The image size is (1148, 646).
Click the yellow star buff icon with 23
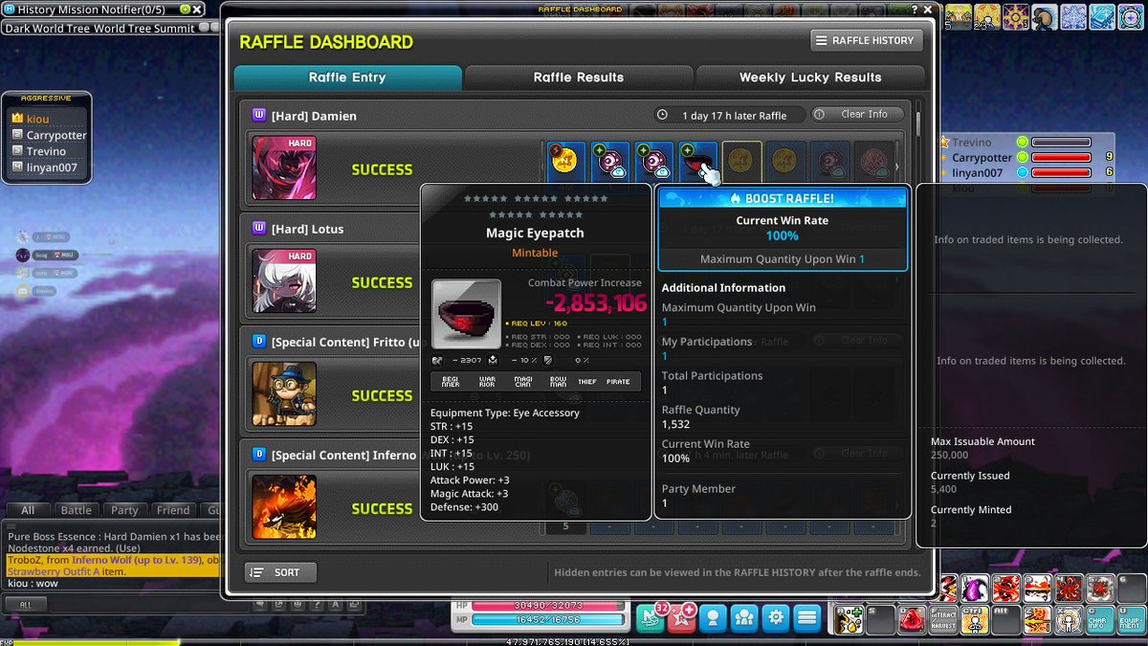987,16
